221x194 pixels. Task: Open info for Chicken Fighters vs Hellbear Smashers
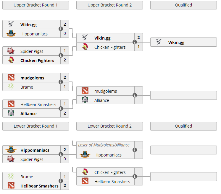tap(135, 177)
